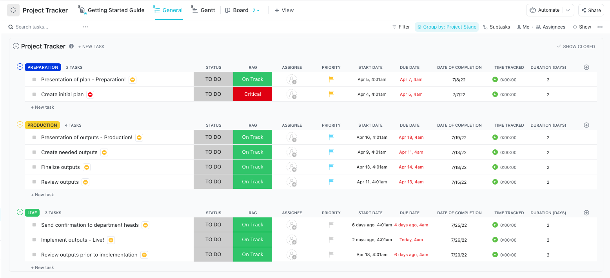Open the Getting Started Guide tab
610x278 pixels.
(x=112, y=10)
